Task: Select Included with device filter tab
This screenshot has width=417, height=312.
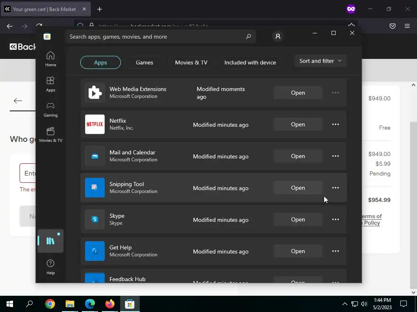Action: point(250,62)
